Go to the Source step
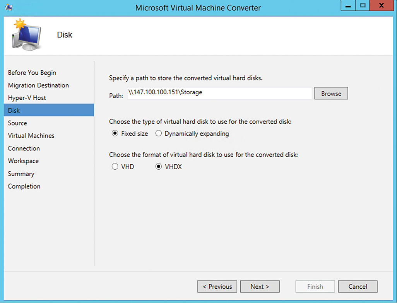This screenshot has height=303, width=397. click(x=17, y=123)
